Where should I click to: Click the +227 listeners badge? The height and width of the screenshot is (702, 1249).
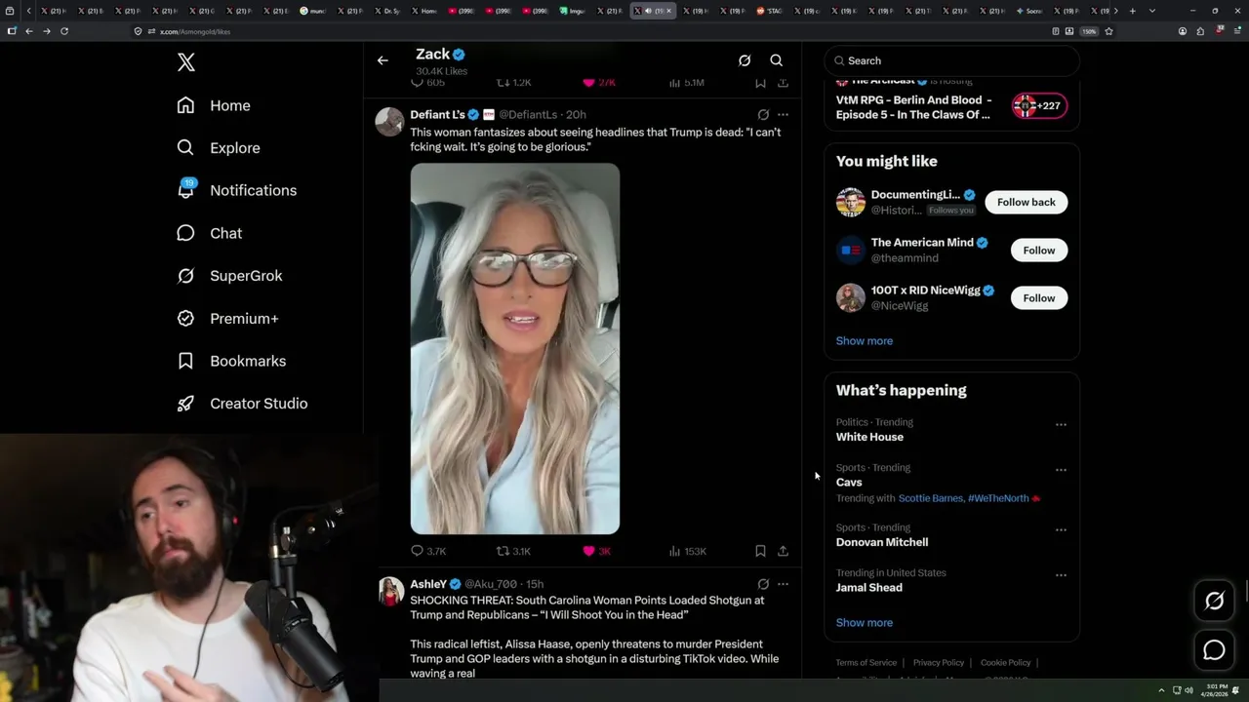point(1039,106)
